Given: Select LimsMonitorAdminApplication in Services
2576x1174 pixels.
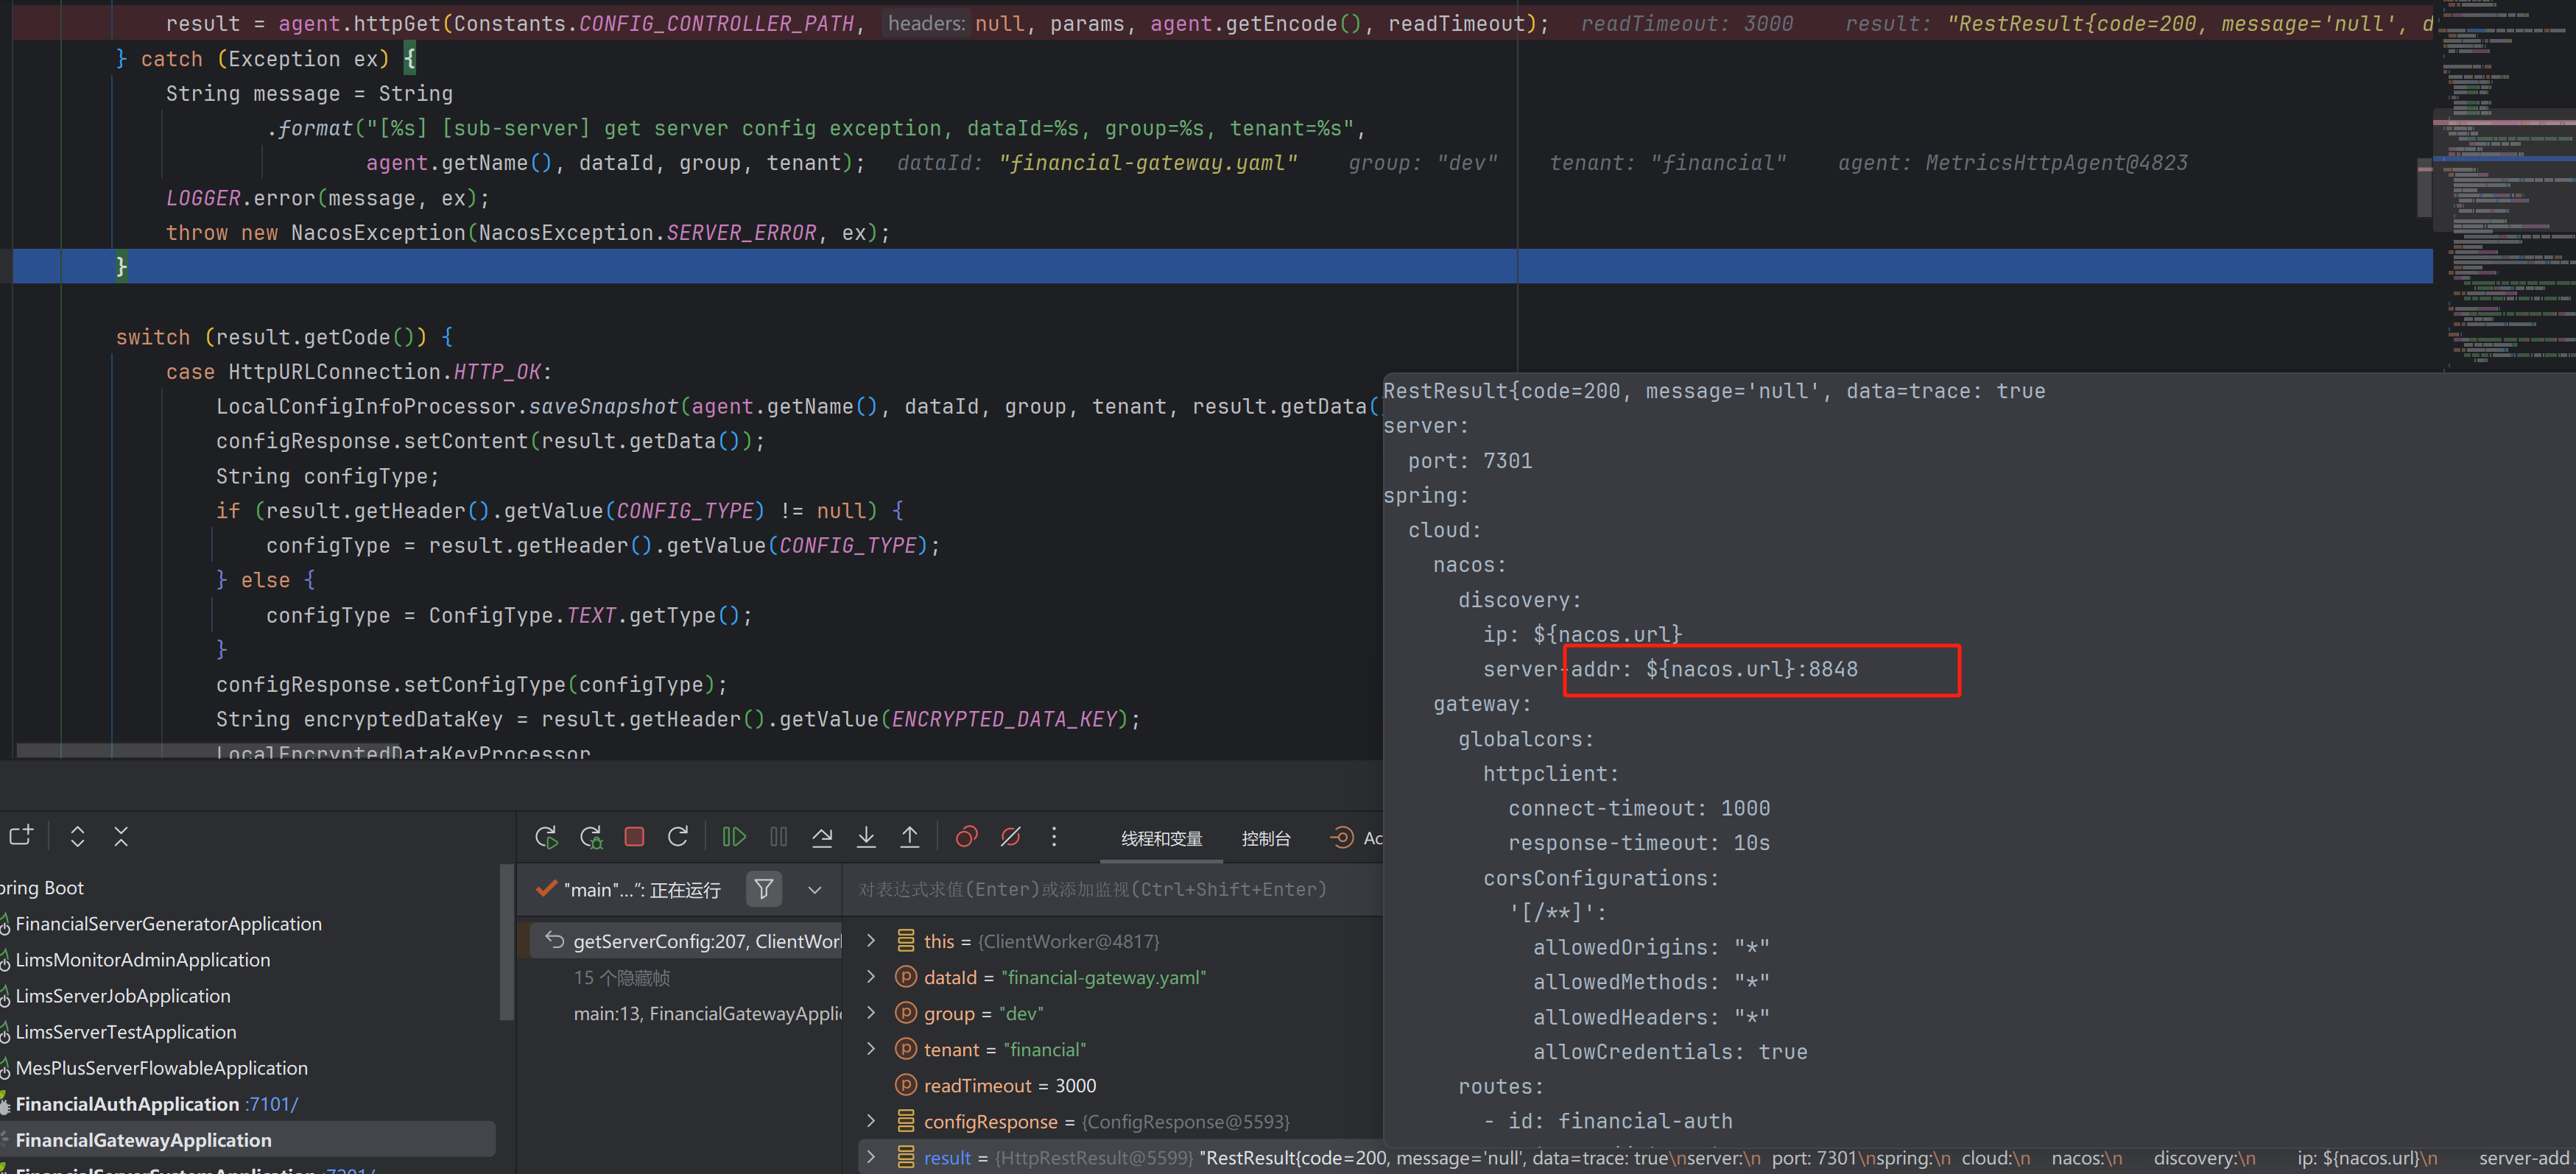Looking at the screenshot, I should tap(142, 959).
